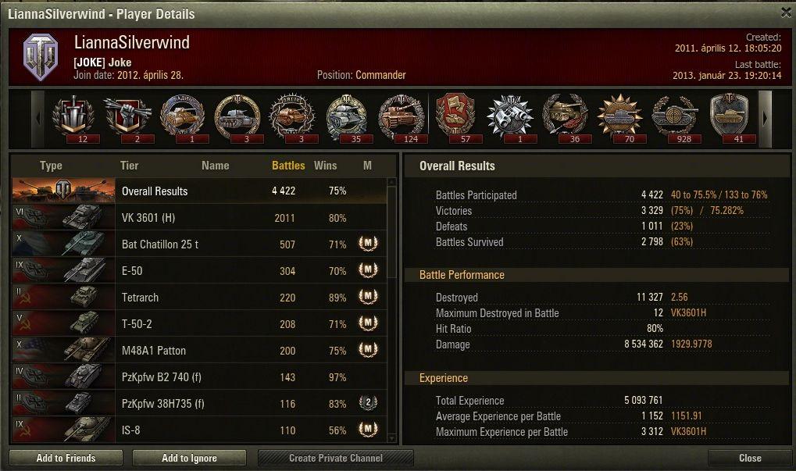This screenshot has height=471, width=796.
Task: Select the Overall Results row thumbnail
Action: 63,191
